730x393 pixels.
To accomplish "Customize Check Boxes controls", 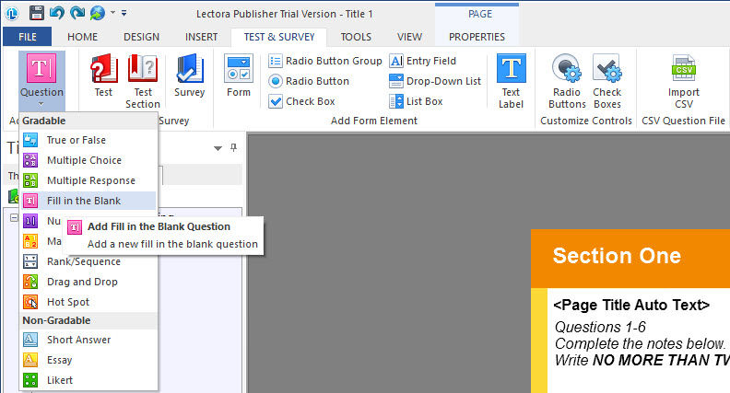I will point(607,81).
